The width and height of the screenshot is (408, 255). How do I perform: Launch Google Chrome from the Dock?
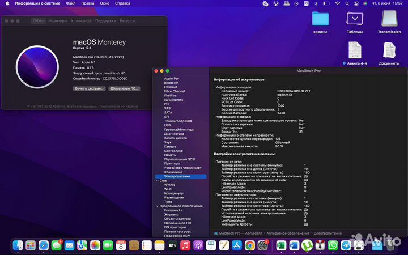[x=249, y=245]
